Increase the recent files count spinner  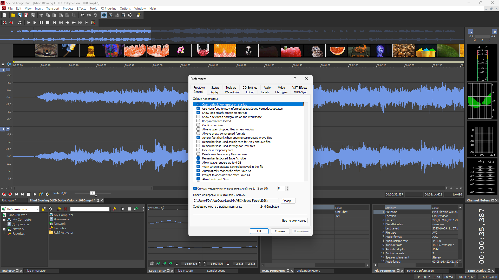[287, 187]
